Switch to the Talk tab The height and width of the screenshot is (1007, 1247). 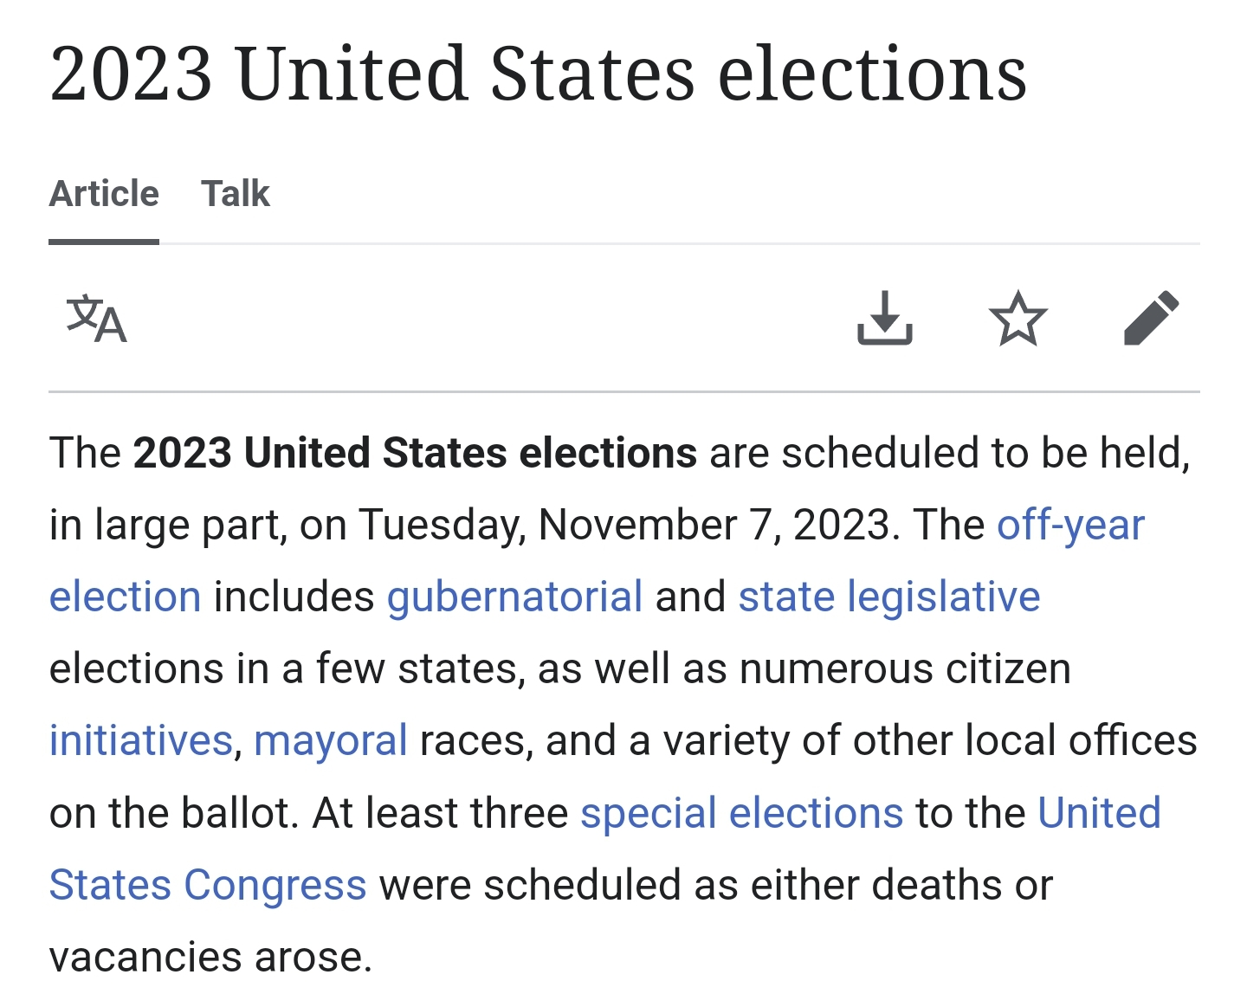[x=236, y=194]
